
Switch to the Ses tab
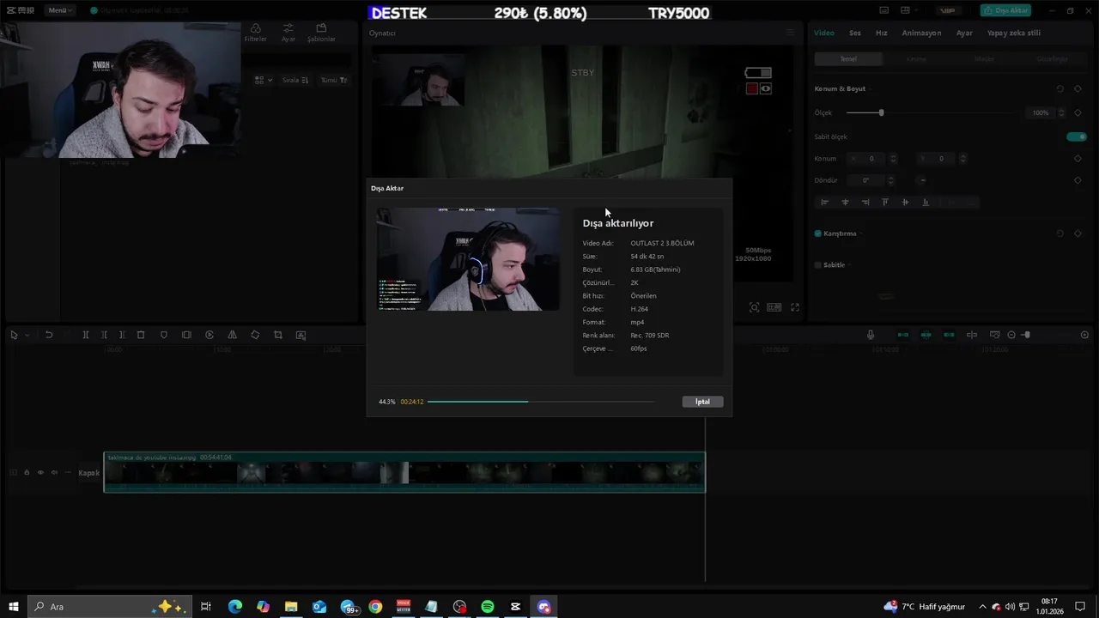[855, 33]
